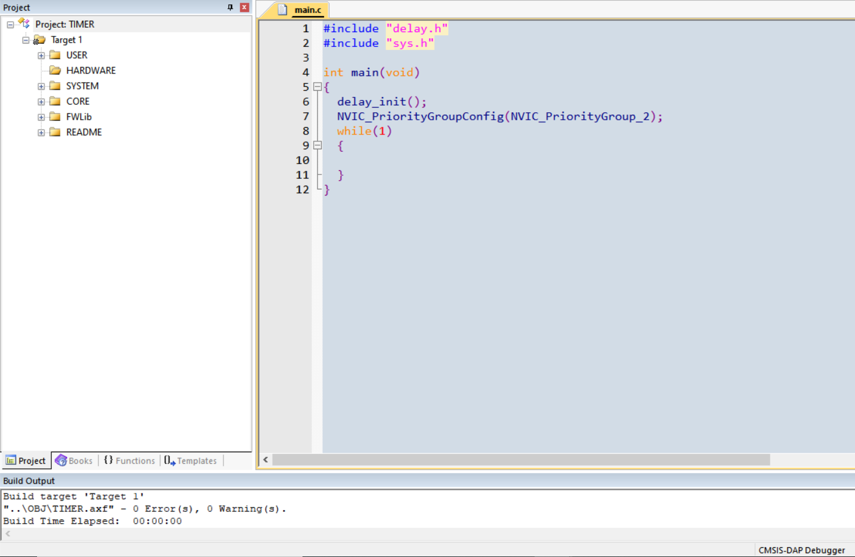Click the "sys.h" include string
855x557 pixels.
pyautogui.click(x=410, y=43)
